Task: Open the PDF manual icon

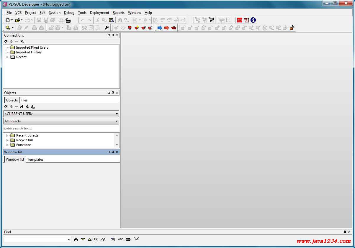Action: click(x=246, y=20)
